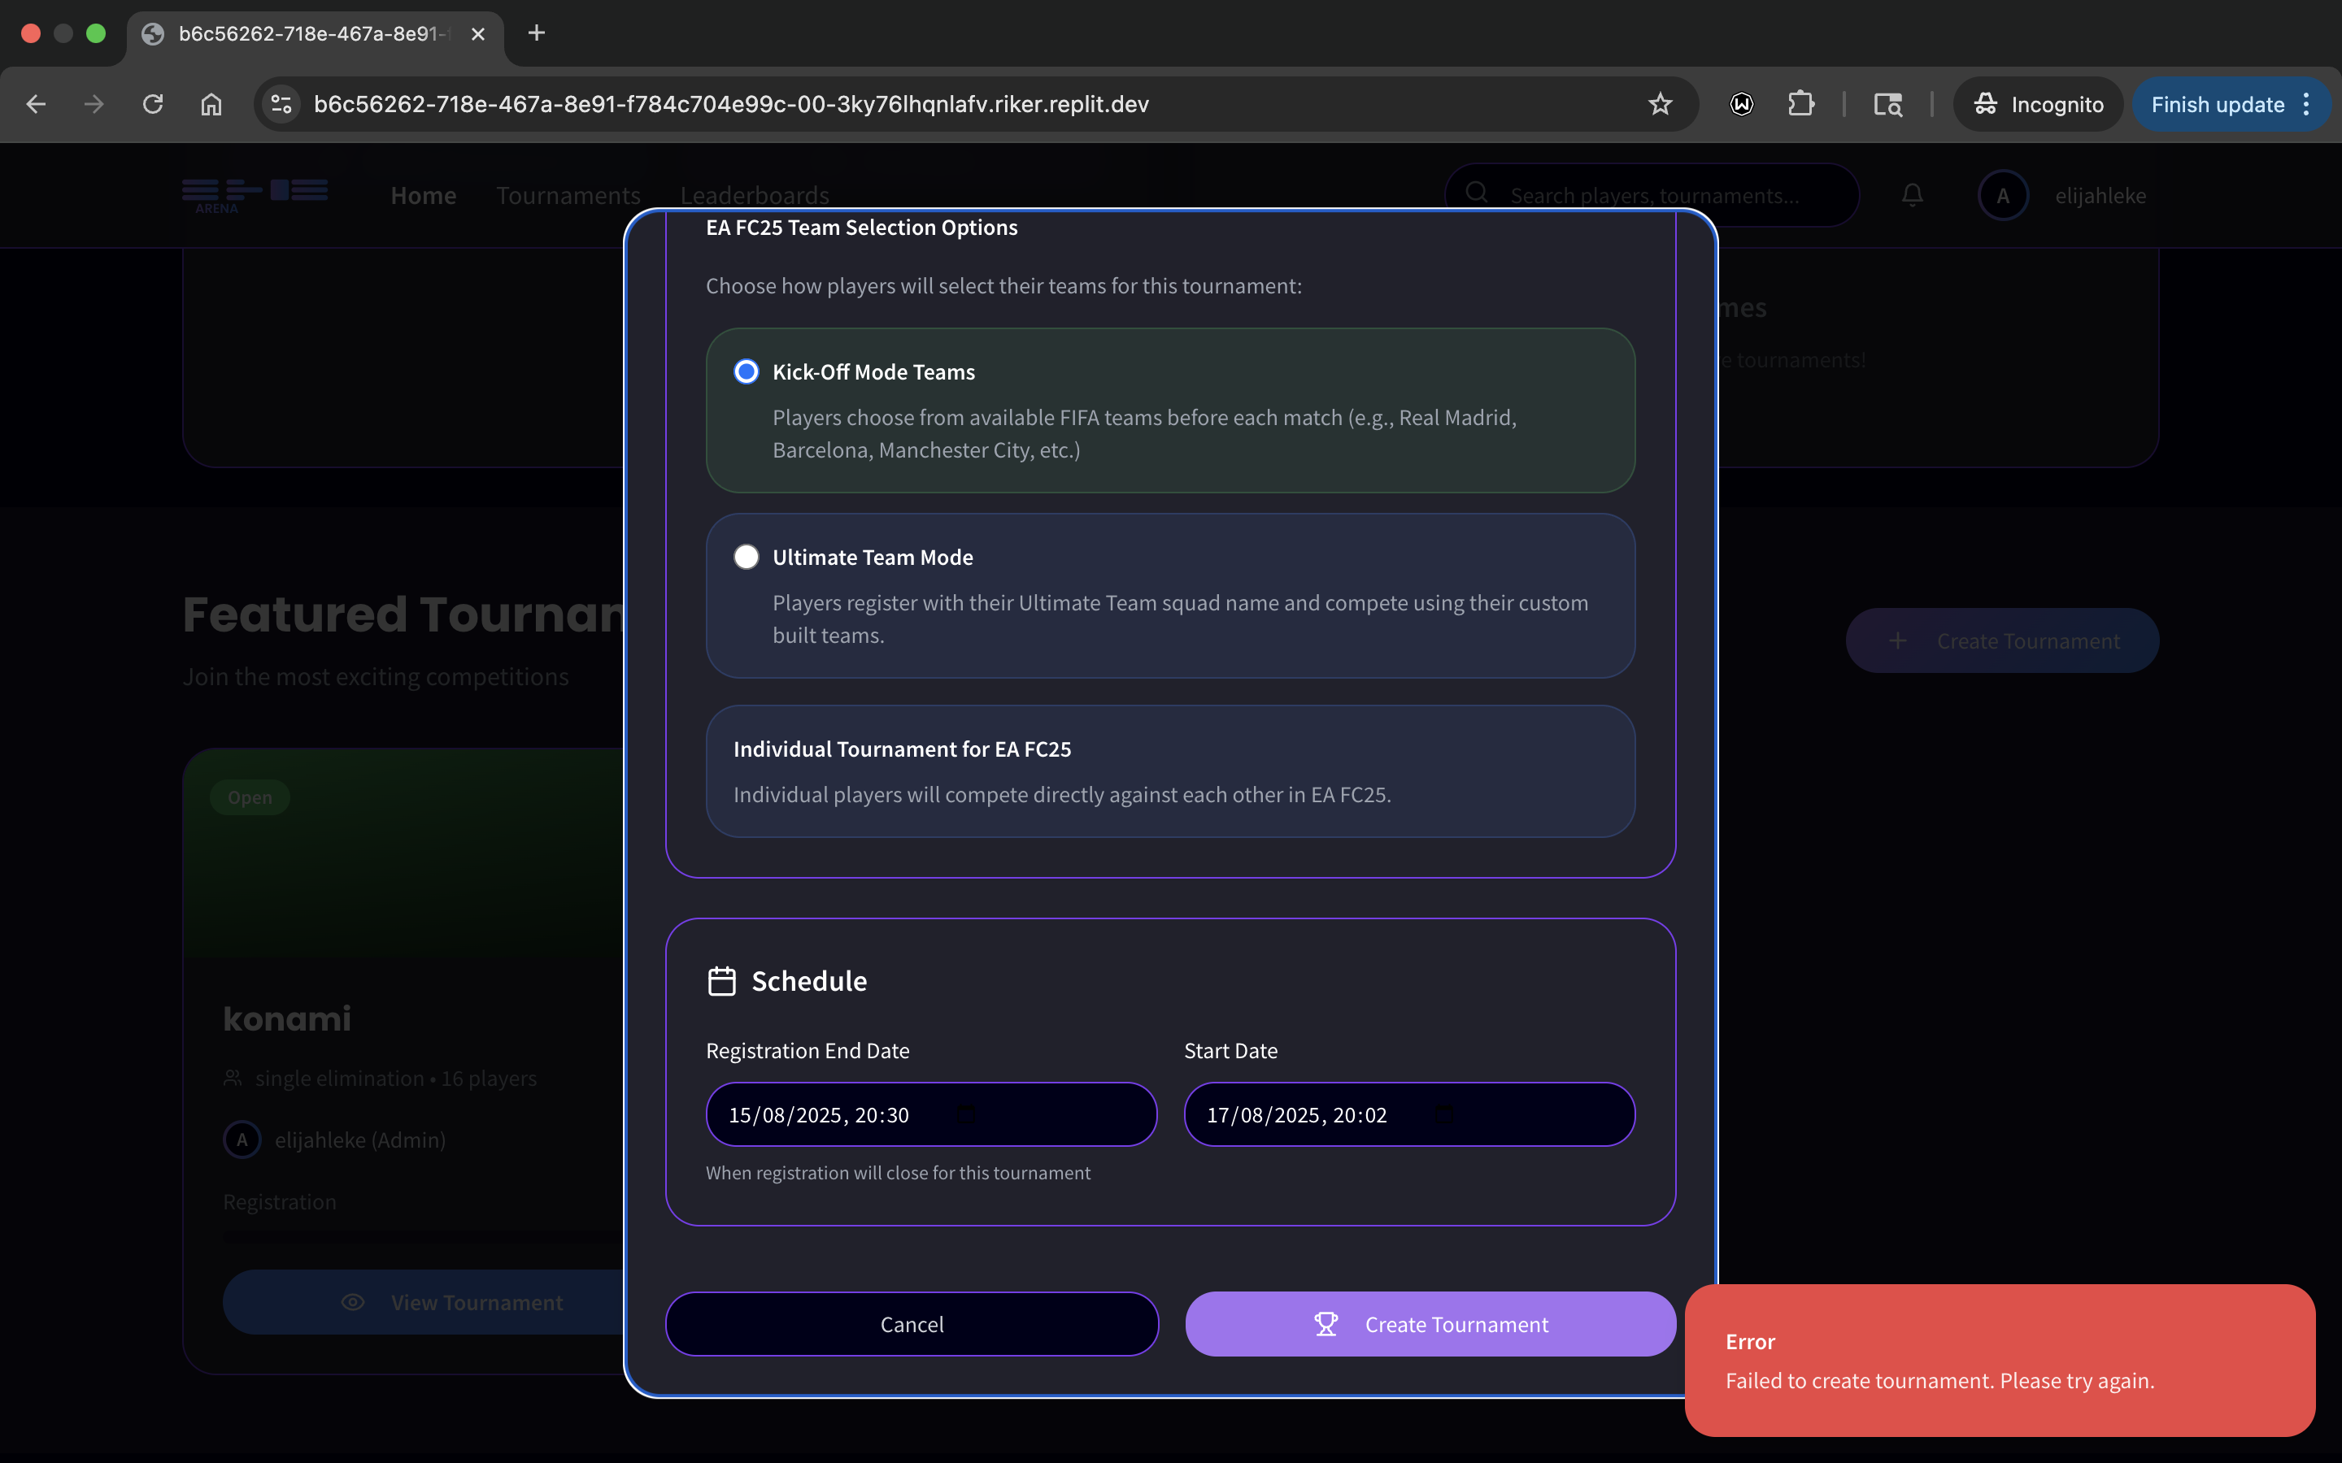The width and height of the screenshot is (2342, 1463).
Task: Click the search players, tournaments field
Action: pos(1653,195)
